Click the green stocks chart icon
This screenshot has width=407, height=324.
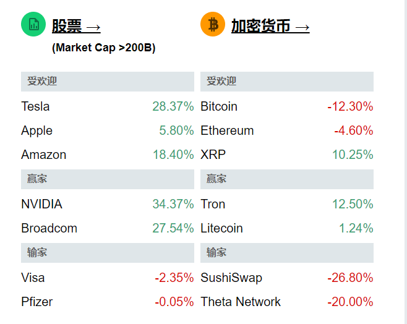33,25
